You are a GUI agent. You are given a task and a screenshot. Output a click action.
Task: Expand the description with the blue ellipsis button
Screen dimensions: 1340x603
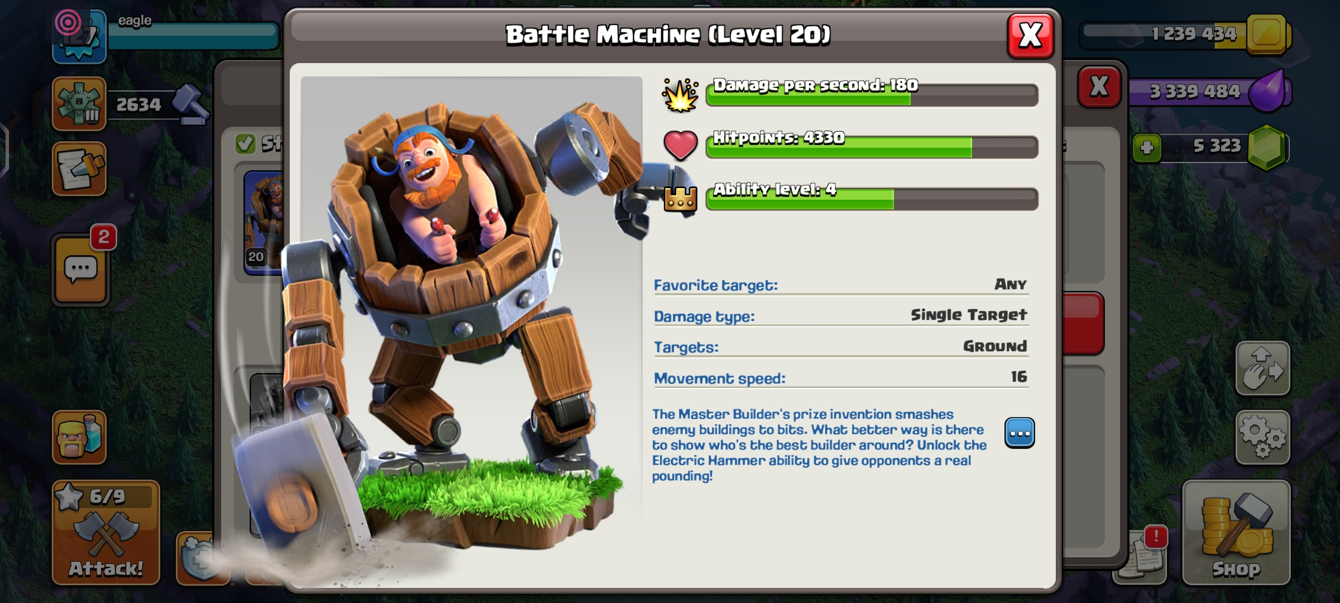pos(1020,433)
